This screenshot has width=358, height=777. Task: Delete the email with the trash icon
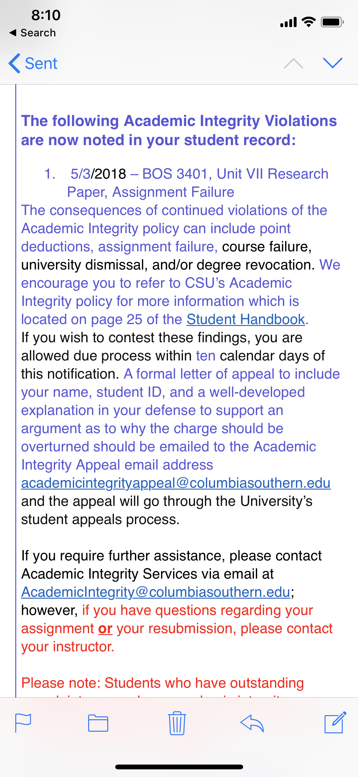(177, 723)
